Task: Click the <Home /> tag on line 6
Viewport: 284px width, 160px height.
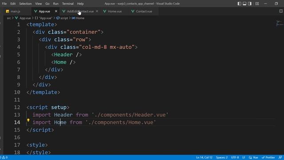Action: (x=63, y=62)
